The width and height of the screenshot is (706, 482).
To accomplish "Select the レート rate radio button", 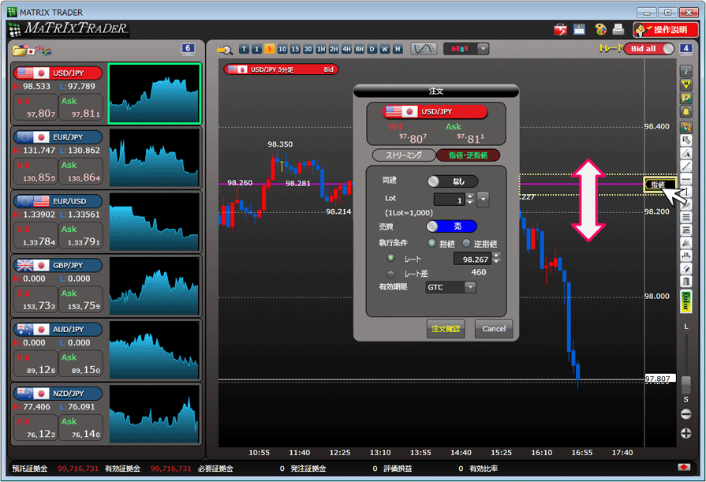I will click(x=390, y=258).
